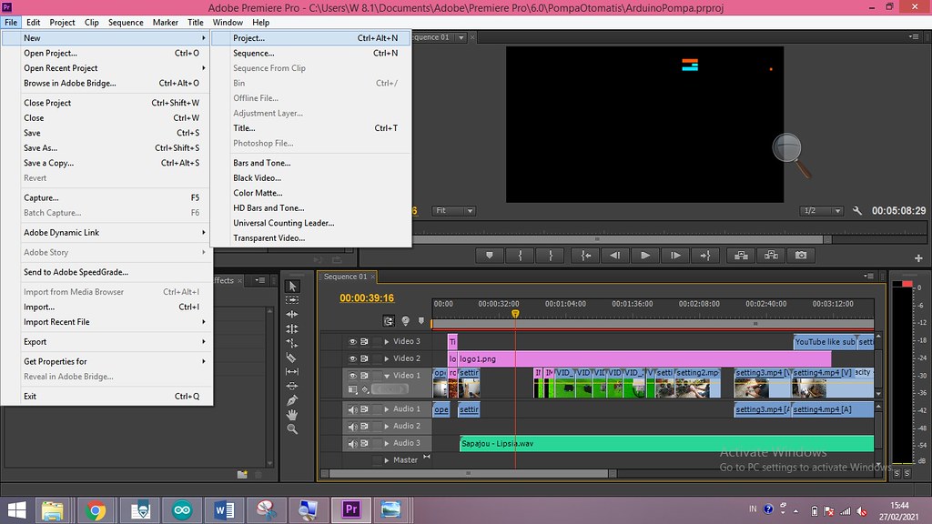Switch to Sequence 01 timeline tab
This screenshot has width=932, height=524.
tap(345, 277)
